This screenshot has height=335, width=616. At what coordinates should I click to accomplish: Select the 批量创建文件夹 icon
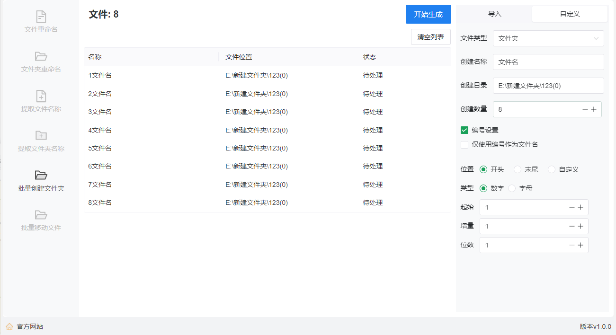(x=41, y=176)
